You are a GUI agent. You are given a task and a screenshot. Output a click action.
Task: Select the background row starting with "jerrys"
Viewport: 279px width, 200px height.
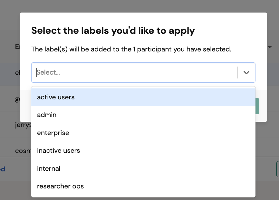point(23,125)
